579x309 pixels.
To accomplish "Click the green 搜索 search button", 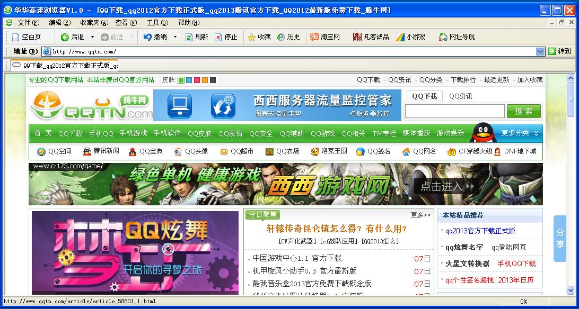I will click(524, 111).
